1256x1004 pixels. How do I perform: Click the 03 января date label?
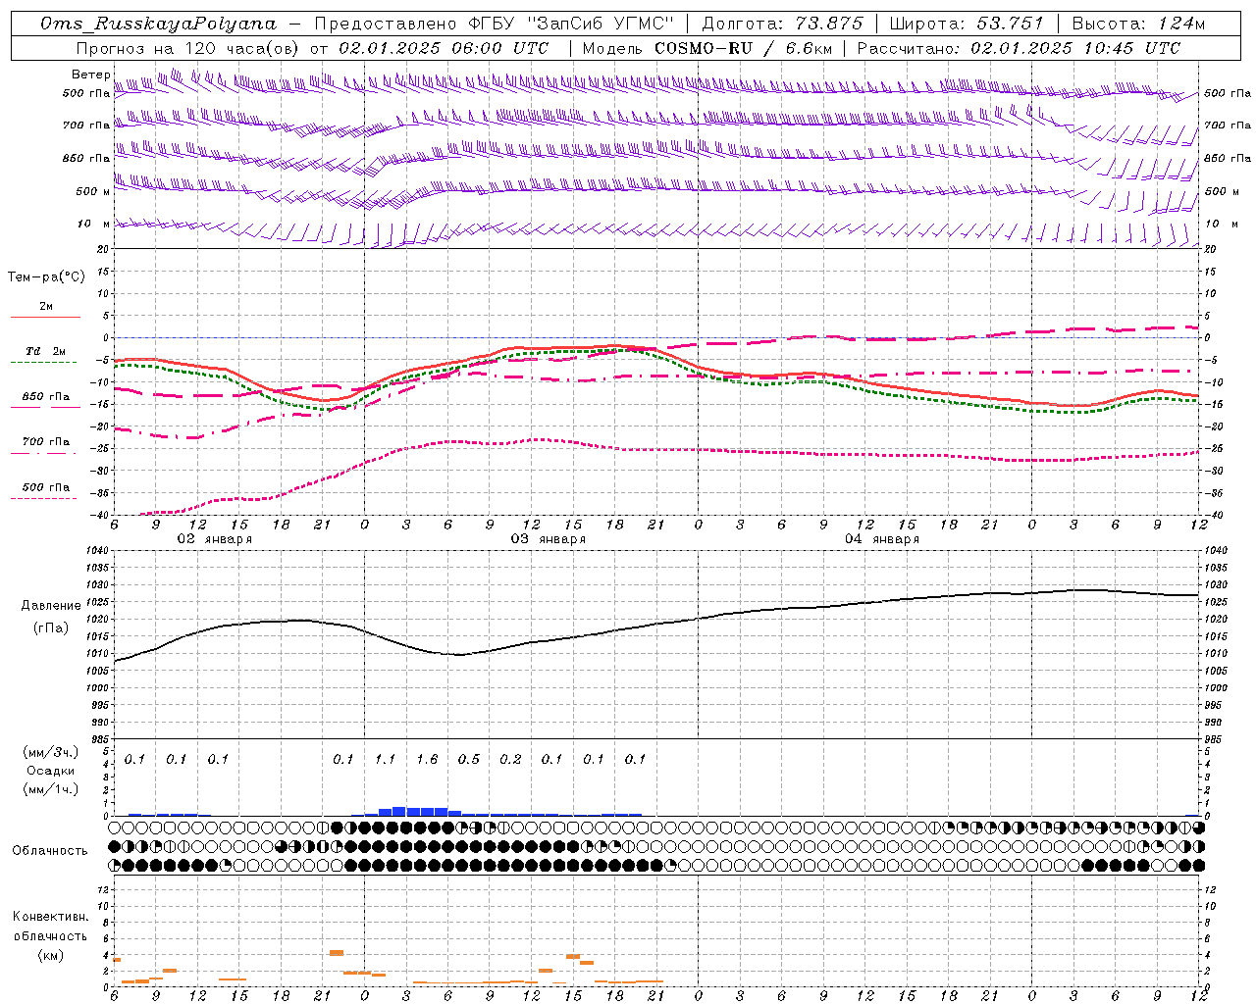point(548,538)
